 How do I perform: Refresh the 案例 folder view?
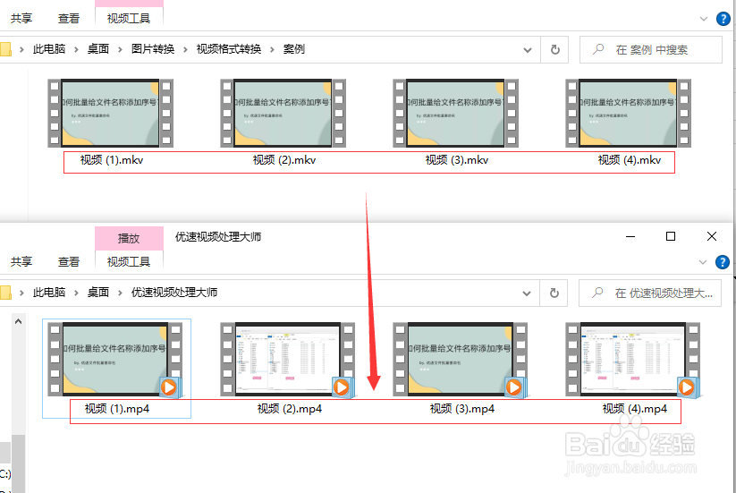tap(554, 50)
